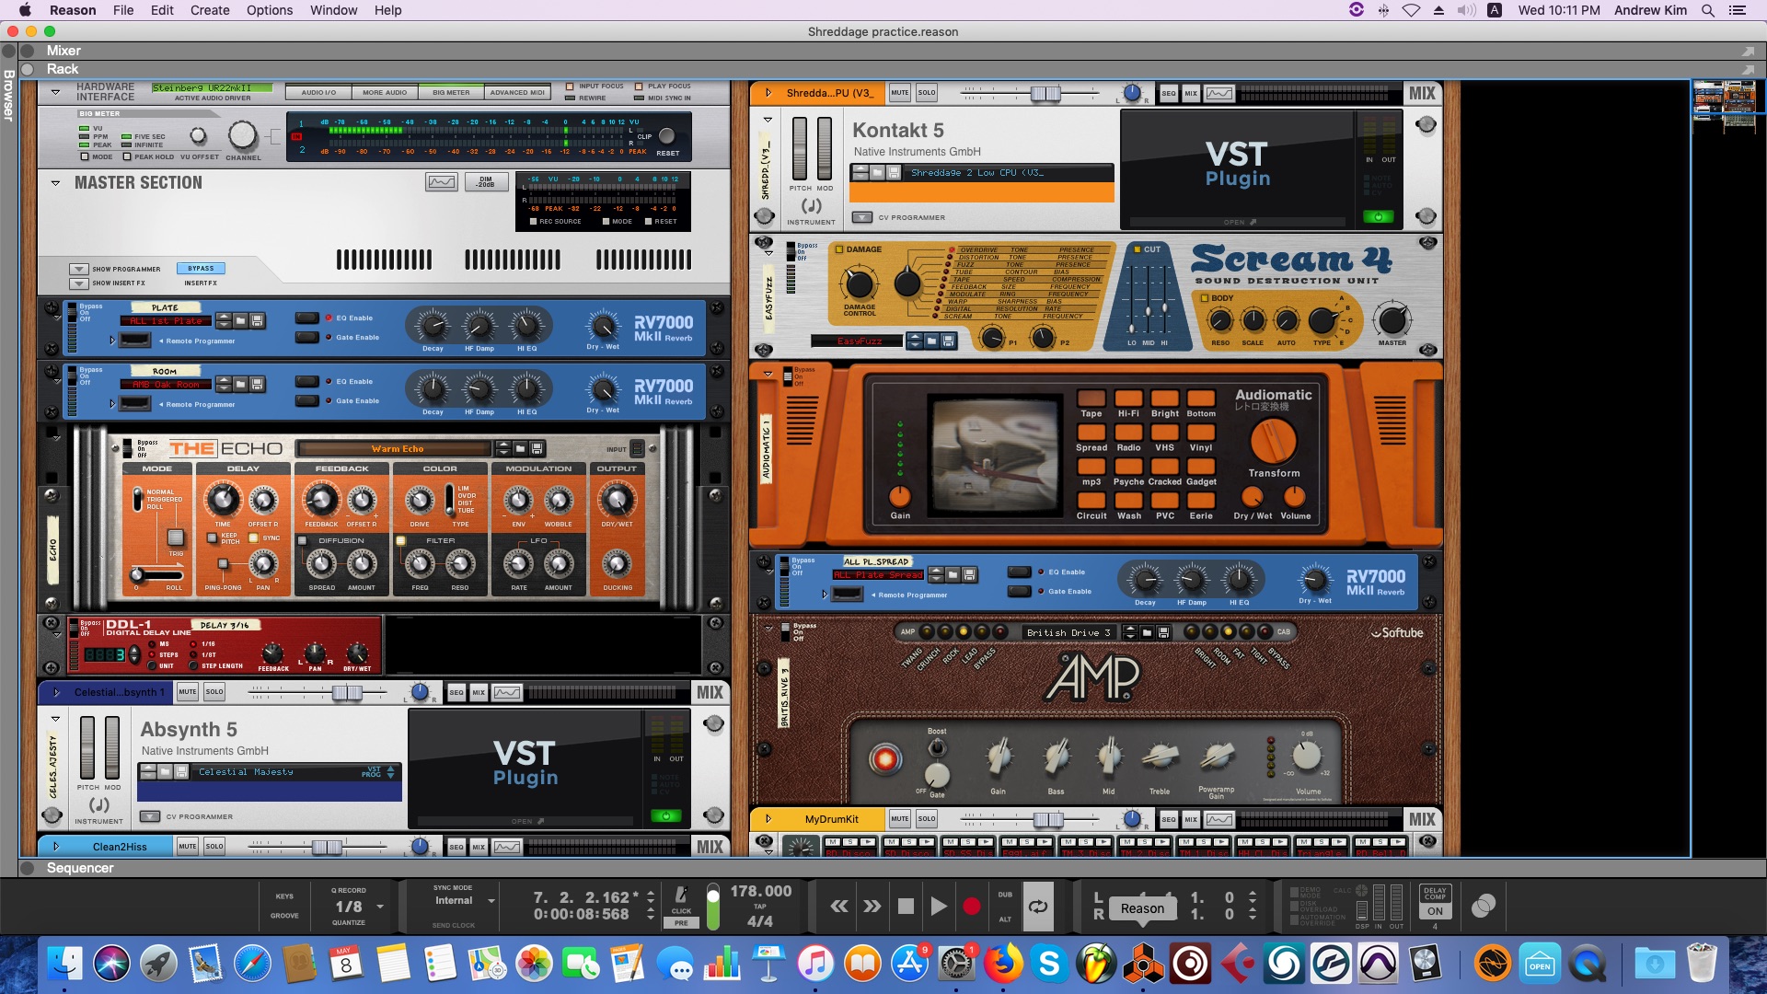This screenshot has width=1767, height=994.
Task: Click the Softube Amp red power button
Action: (884, 759)
